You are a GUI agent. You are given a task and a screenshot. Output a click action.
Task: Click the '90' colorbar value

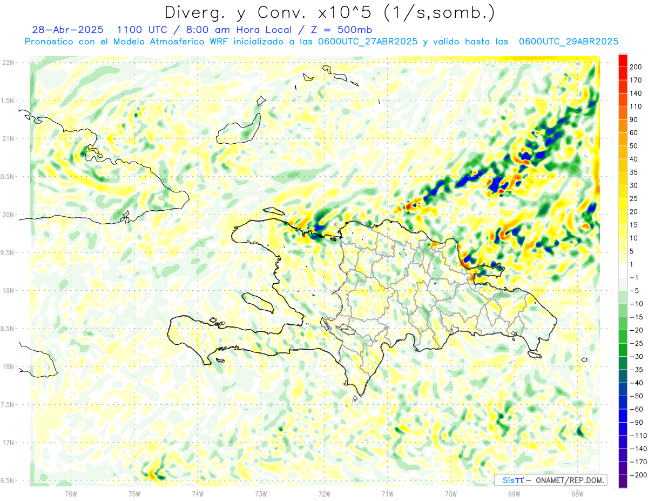pyautogui.click(x=634, y=119)
